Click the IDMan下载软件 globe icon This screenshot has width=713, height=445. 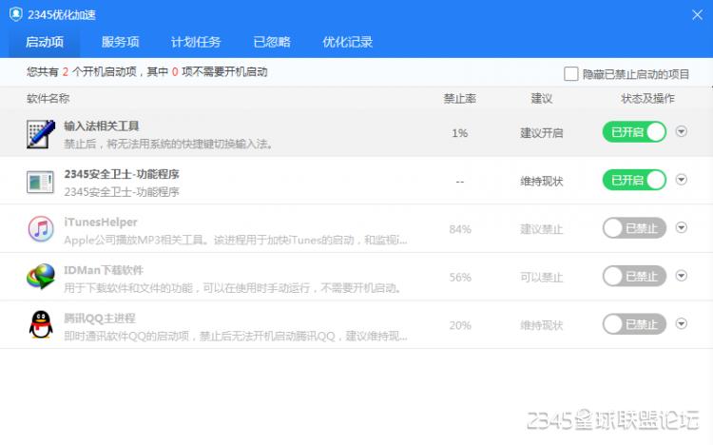(x=41, y=277)
